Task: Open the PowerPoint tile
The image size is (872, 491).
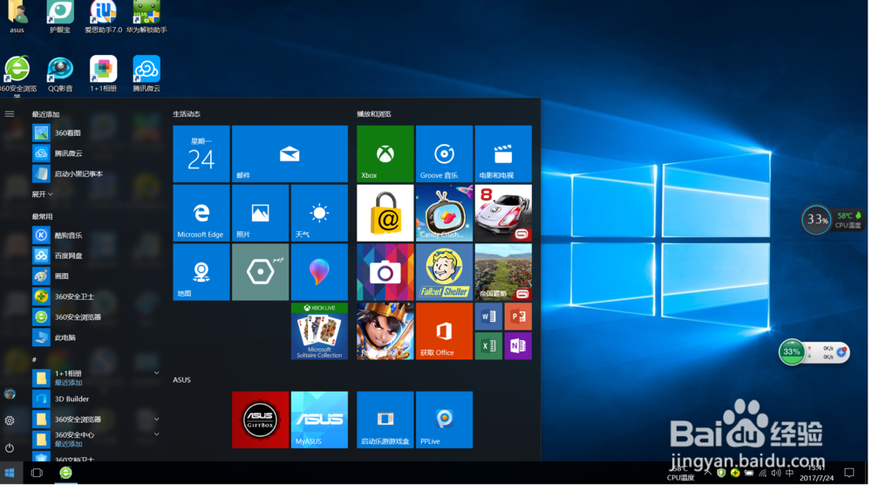Action: tap(520, 317)
